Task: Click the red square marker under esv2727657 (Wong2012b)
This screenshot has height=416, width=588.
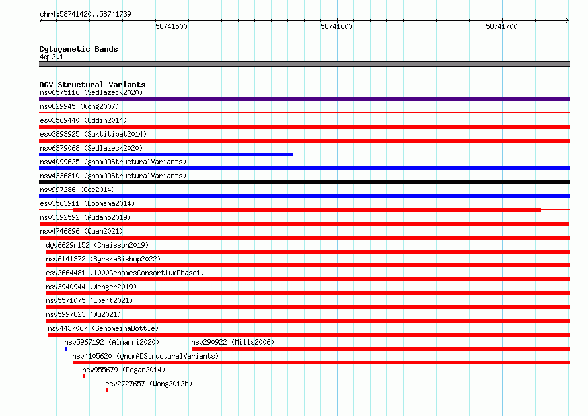Action: [107, 390]
